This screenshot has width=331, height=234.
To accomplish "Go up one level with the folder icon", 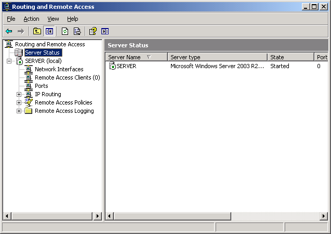I will click(37, 32).
